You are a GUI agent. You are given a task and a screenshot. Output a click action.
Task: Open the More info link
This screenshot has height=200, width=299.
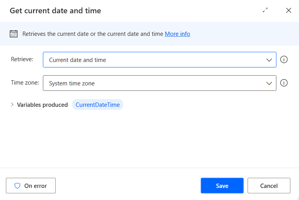[x=177, y=34]
